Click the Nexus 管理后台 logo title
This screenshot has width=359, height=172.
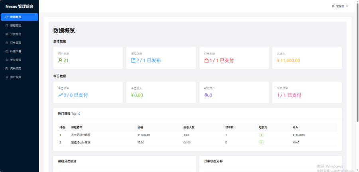click(20, 6)
